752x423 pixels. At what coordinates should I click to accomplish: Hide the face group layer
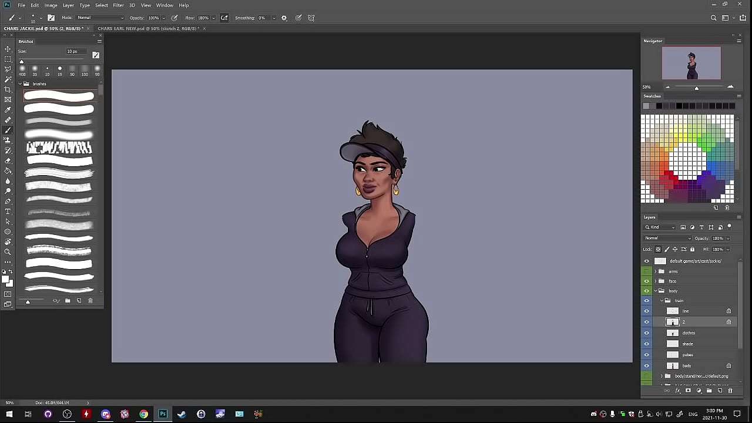[x=647, y=281]
